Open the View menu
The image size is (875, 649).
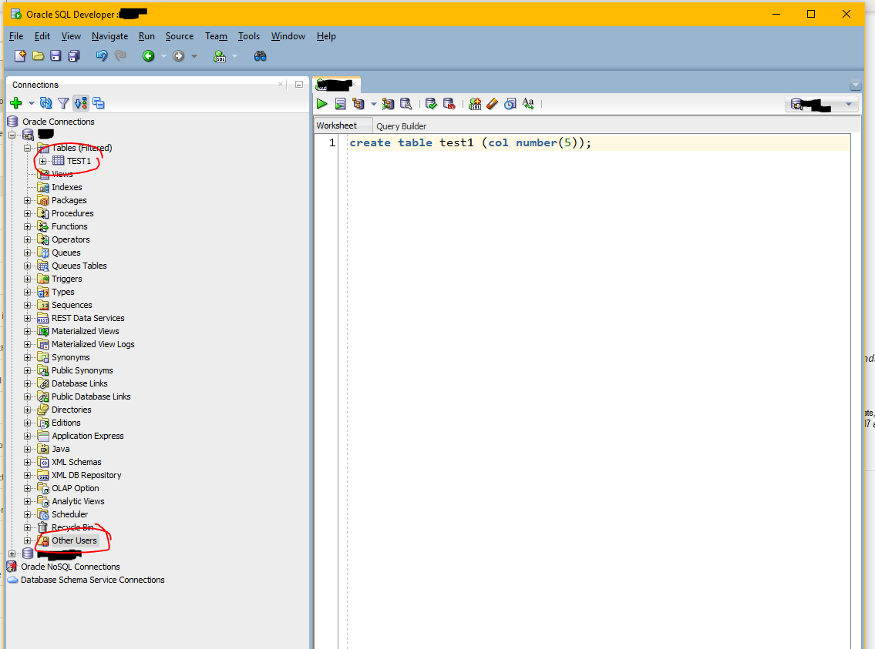tap(71, 36)
